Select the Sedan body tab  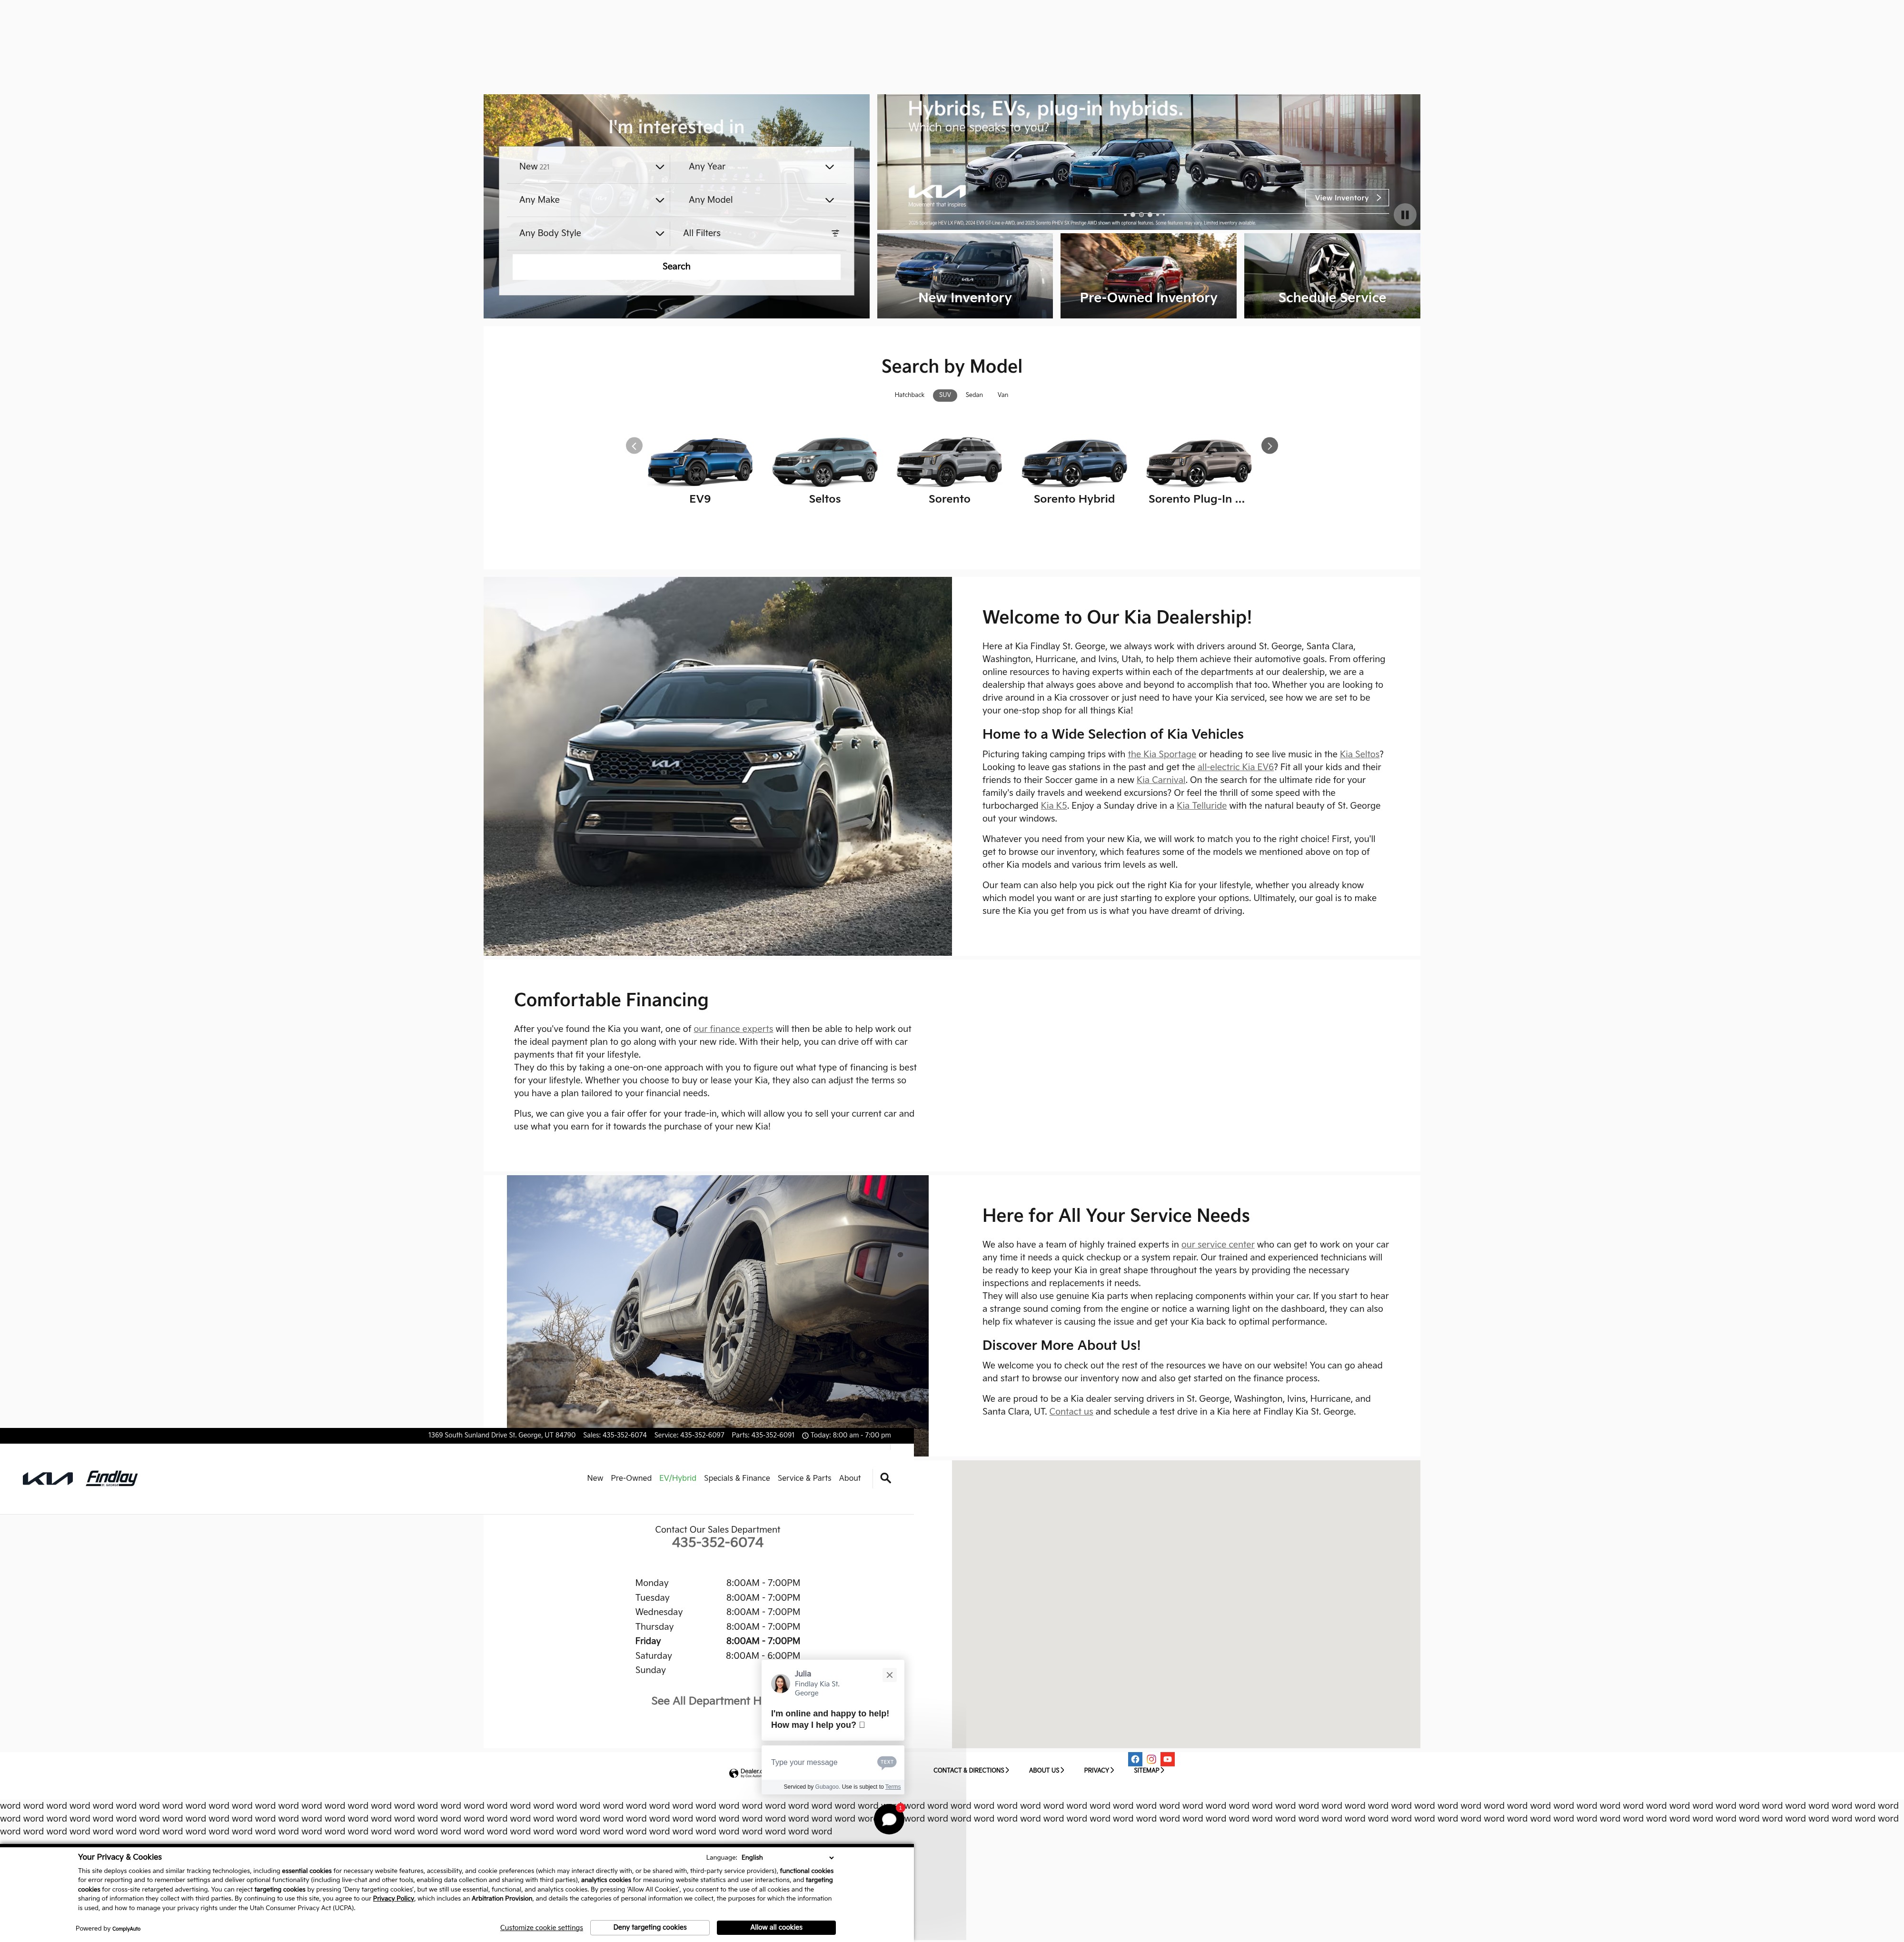(974, 395)
